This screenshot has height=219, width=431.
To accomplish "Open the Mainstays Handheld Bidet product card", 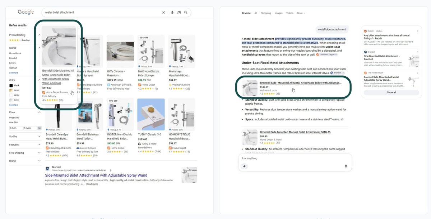I will pos(182,63).
